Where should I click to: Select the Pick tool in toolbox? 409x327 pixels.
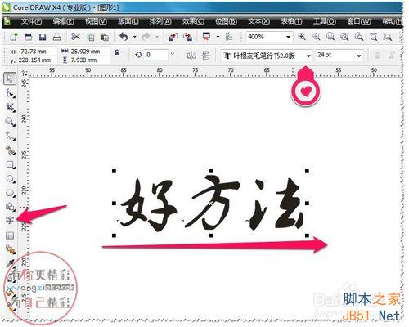pyautogui.click(x=10, y=78)
